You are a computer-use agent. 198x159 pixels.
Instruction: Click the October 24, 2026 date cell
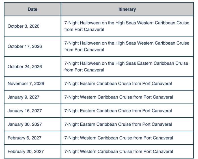click(25, 67)
